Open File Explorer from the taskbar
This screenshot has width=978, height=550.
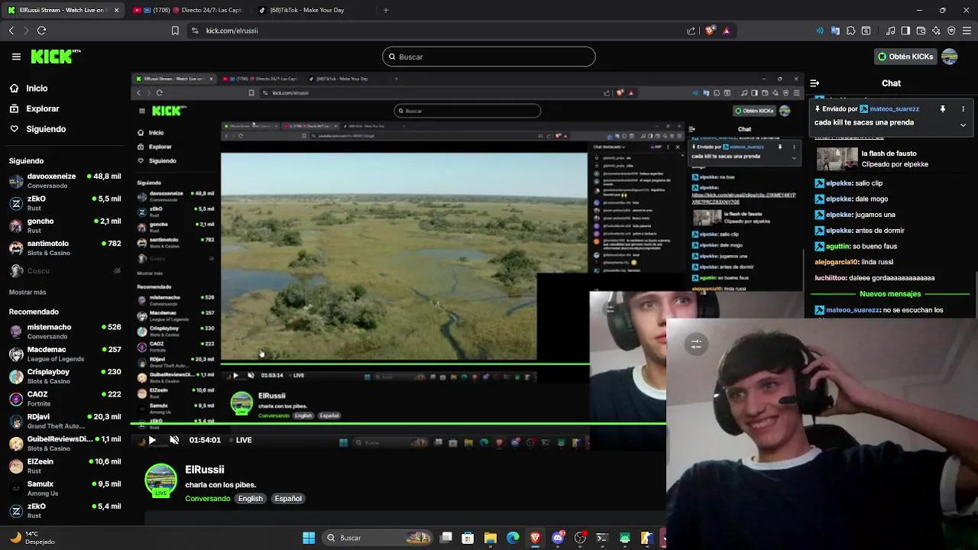[x=491, y=538]
